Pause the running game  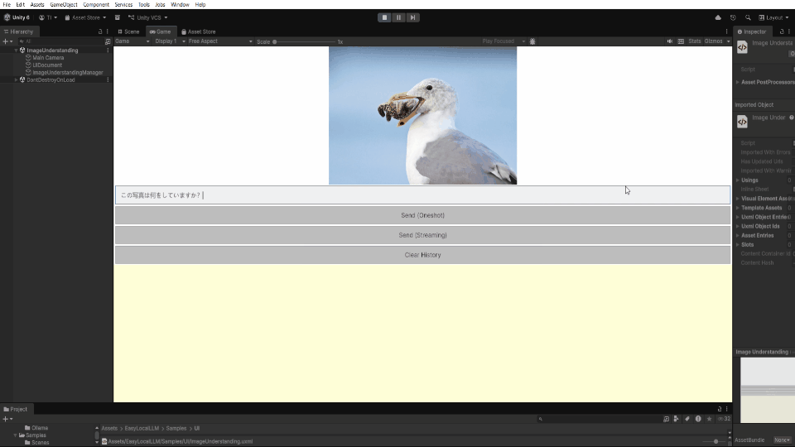398,17
